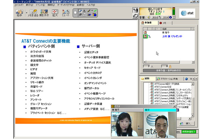The width and height of the screenshot is (213, 139).
Task: Open the 33% microphone level dropdown
Action: (x=166, y=17)
